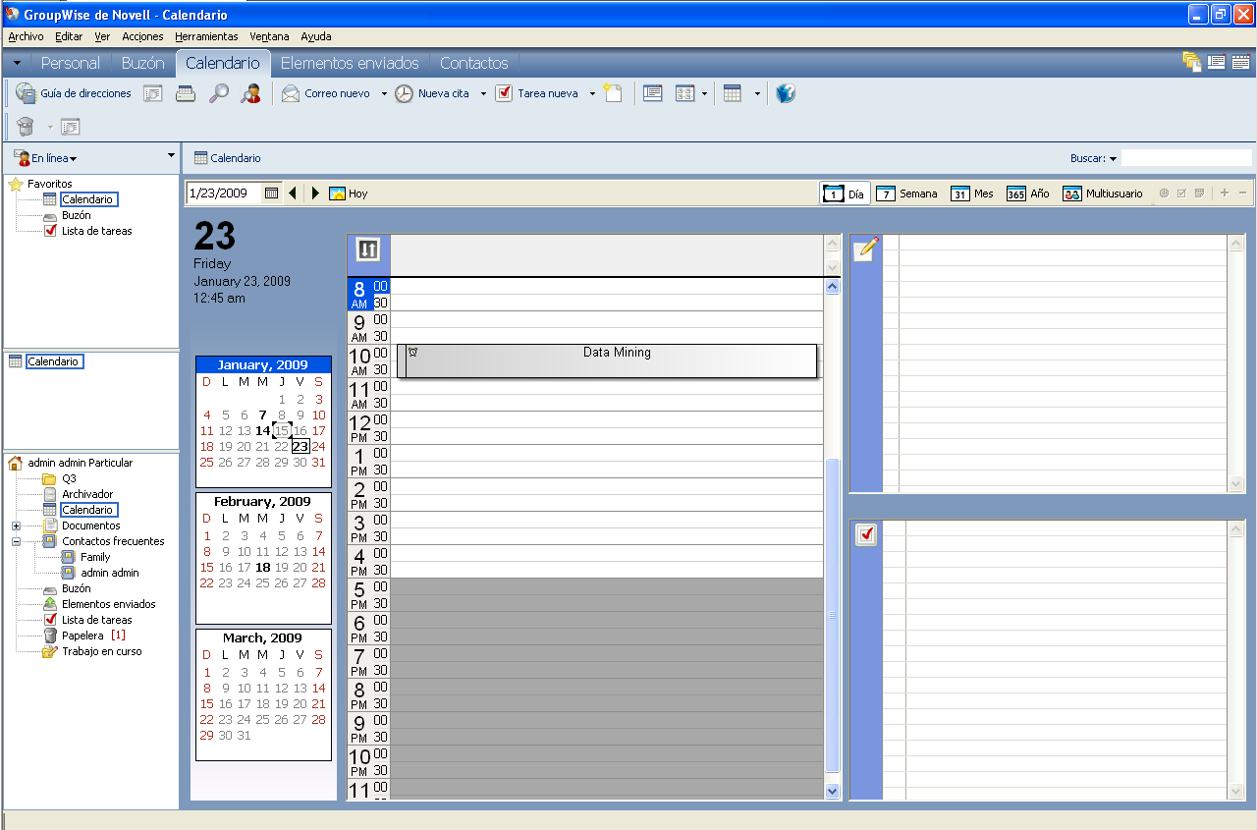Expand the Documentos folder in the tree

tap(16, 526)
